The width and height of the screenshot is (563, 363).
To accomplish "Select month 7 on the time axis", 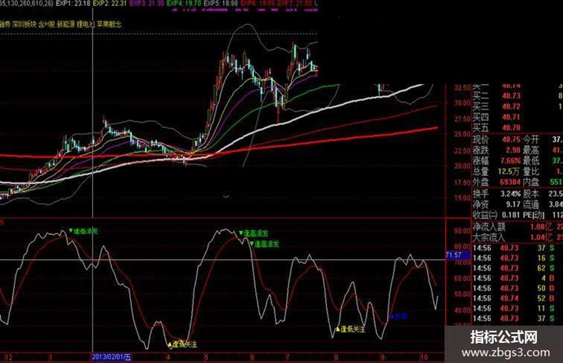I will pyautogui.click(x=287, y=357).
